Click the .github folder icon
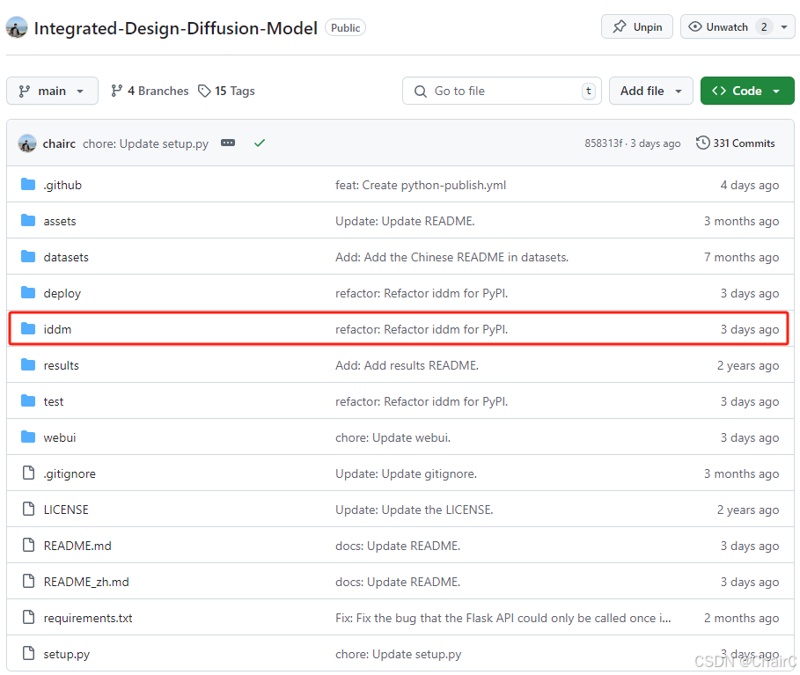 [28, 184]
